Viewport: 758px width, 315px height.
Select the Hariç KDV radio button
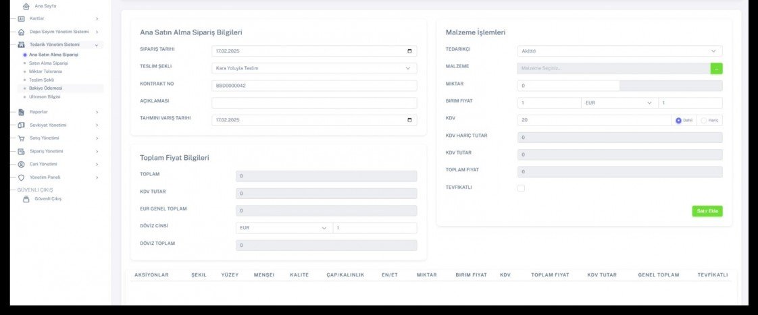point(703,120)
